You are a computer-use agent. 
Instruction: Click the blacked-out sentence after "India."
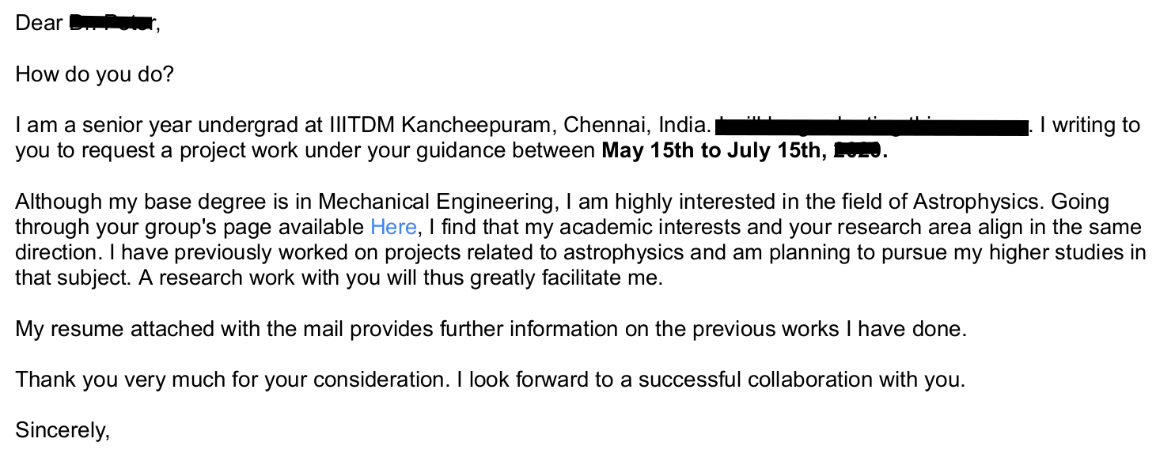(871, 126)
